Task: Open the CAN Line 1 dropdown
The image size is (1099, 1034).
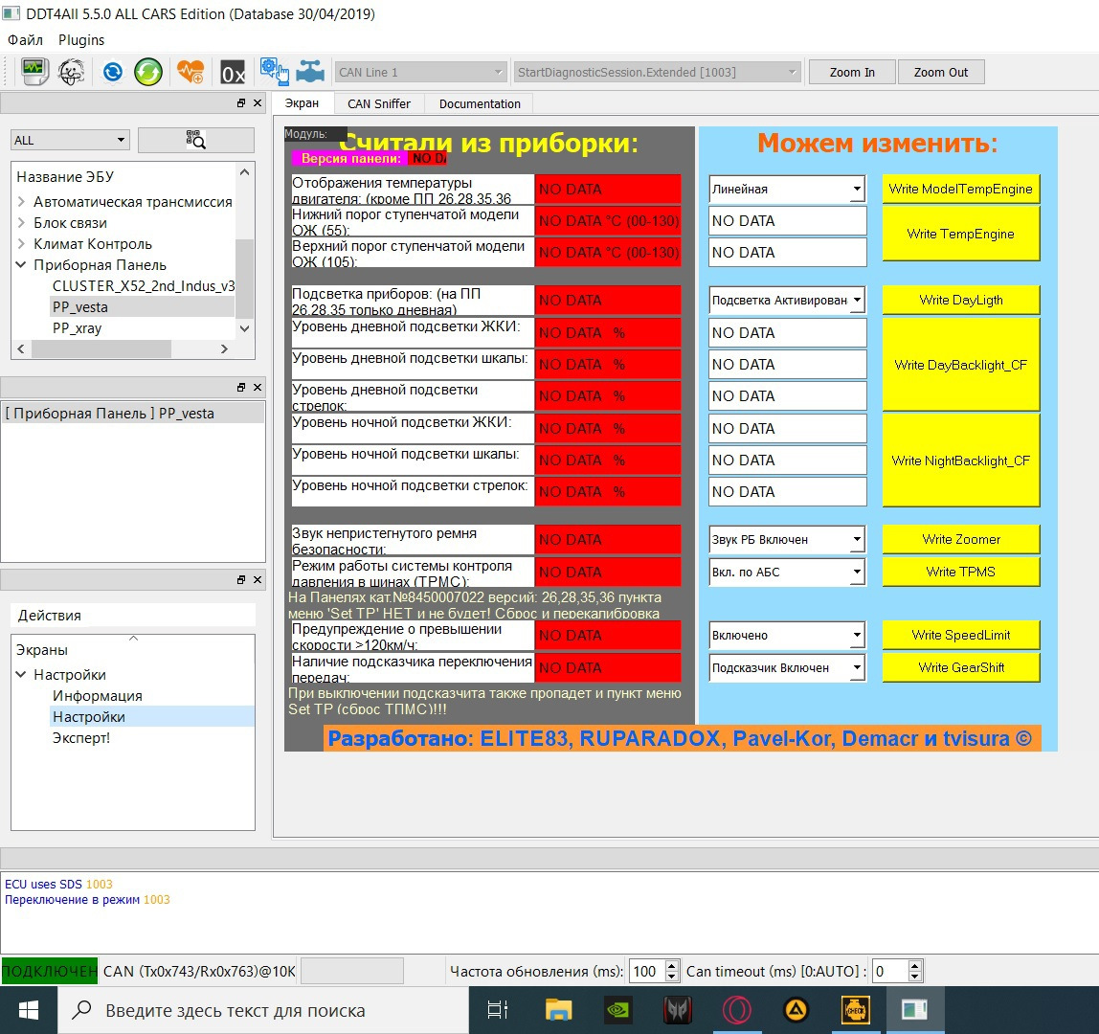Action: [420, 72]
